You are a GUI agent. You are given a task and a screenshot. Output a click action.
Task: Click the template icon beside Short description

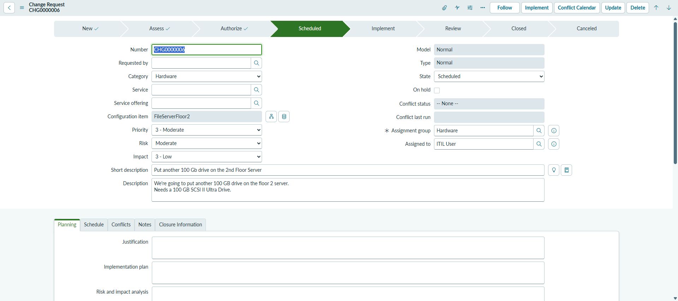566,170
